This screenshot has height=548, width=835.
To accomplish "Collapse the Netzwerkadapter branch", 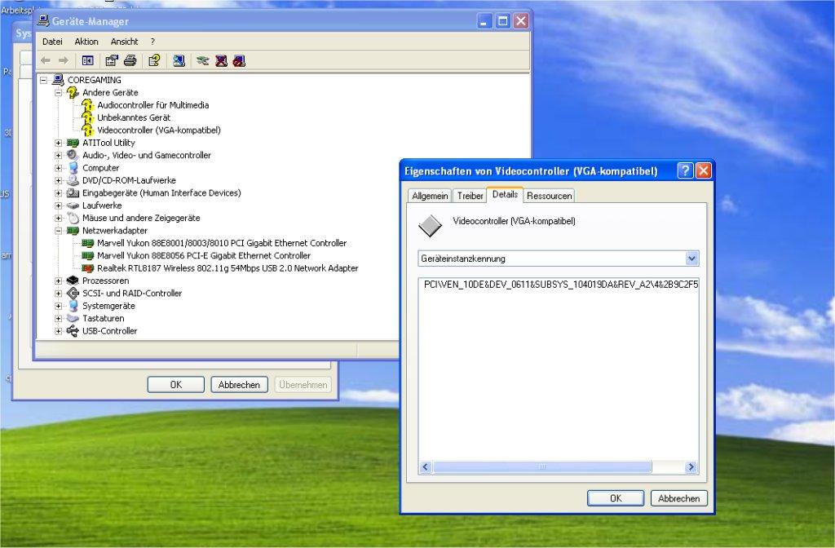I will tap(58, 231).
